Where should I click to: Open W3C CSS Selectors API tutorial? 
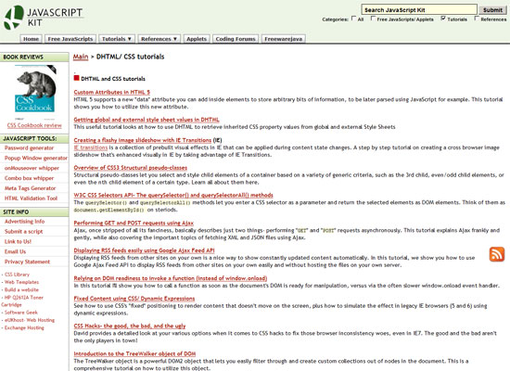(x=173, y=196)
